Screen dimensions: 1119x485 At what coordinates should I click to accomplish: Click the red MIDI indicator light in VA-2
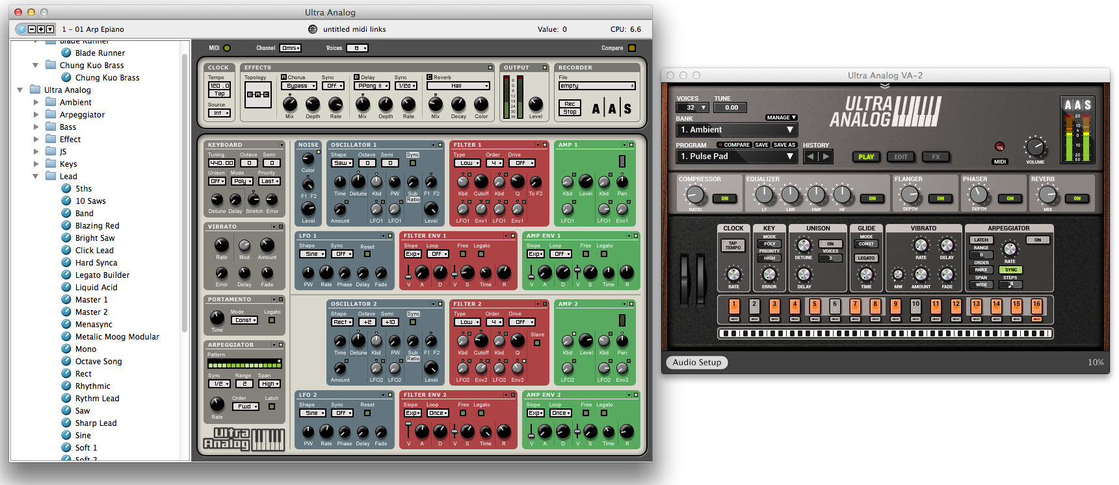[999, 147]
